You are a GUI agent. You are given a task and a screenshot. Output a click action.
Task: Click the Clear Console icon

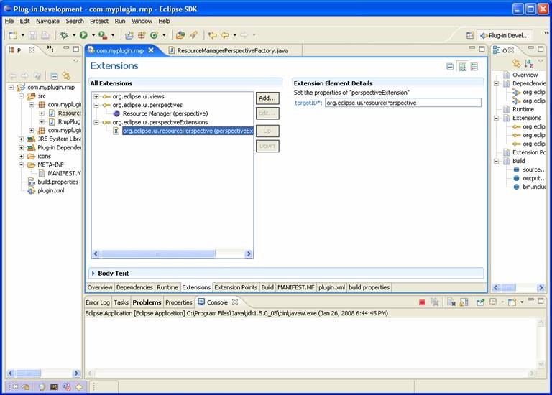pos(451,302)
